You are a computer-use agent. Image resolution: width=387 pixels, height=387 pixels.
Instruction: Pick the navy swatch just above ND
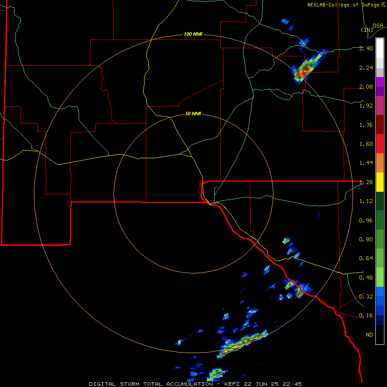pyautogui.click(x=380, y=320)
